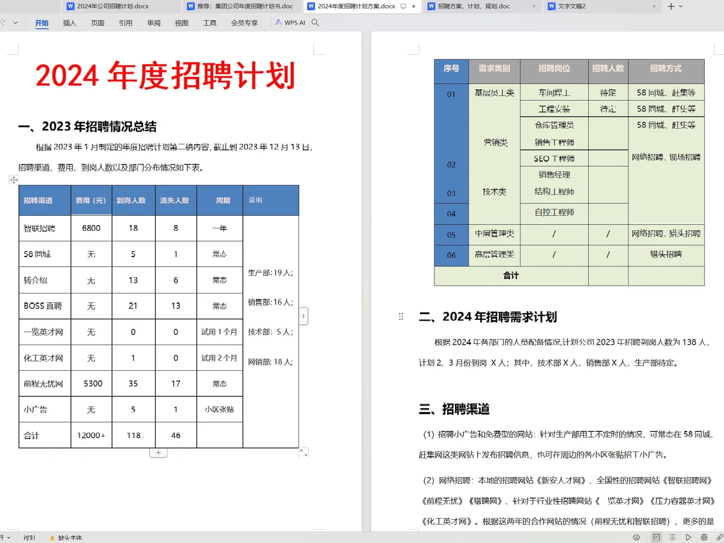Click the paragraph drag handle beside heading 二
This screenshot has height=543, width=724.
pyautogui.click(x=401, y=316)
